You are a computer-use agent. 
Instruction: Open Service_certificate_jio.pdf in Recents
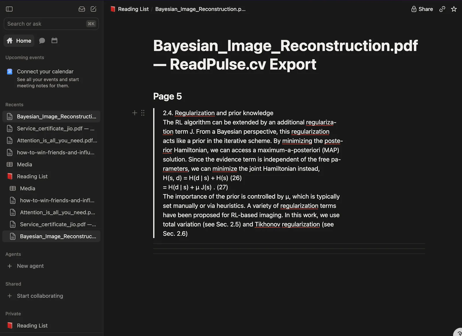(x=51, y=128)
